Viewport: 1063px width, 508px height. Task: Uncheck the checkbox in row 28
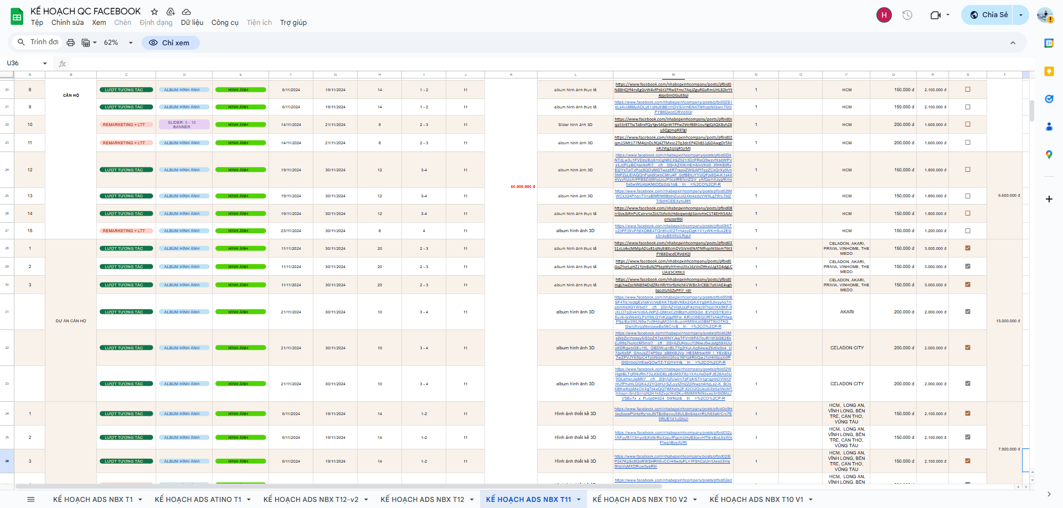[x=968, y=248]
